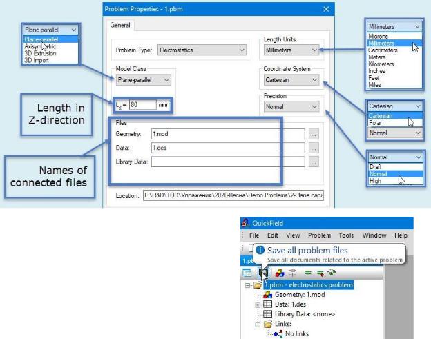Image resolution: width=431 pixels, height=339 pixels.
Task: Click the green equals solve problem icon
Action: 308,273
